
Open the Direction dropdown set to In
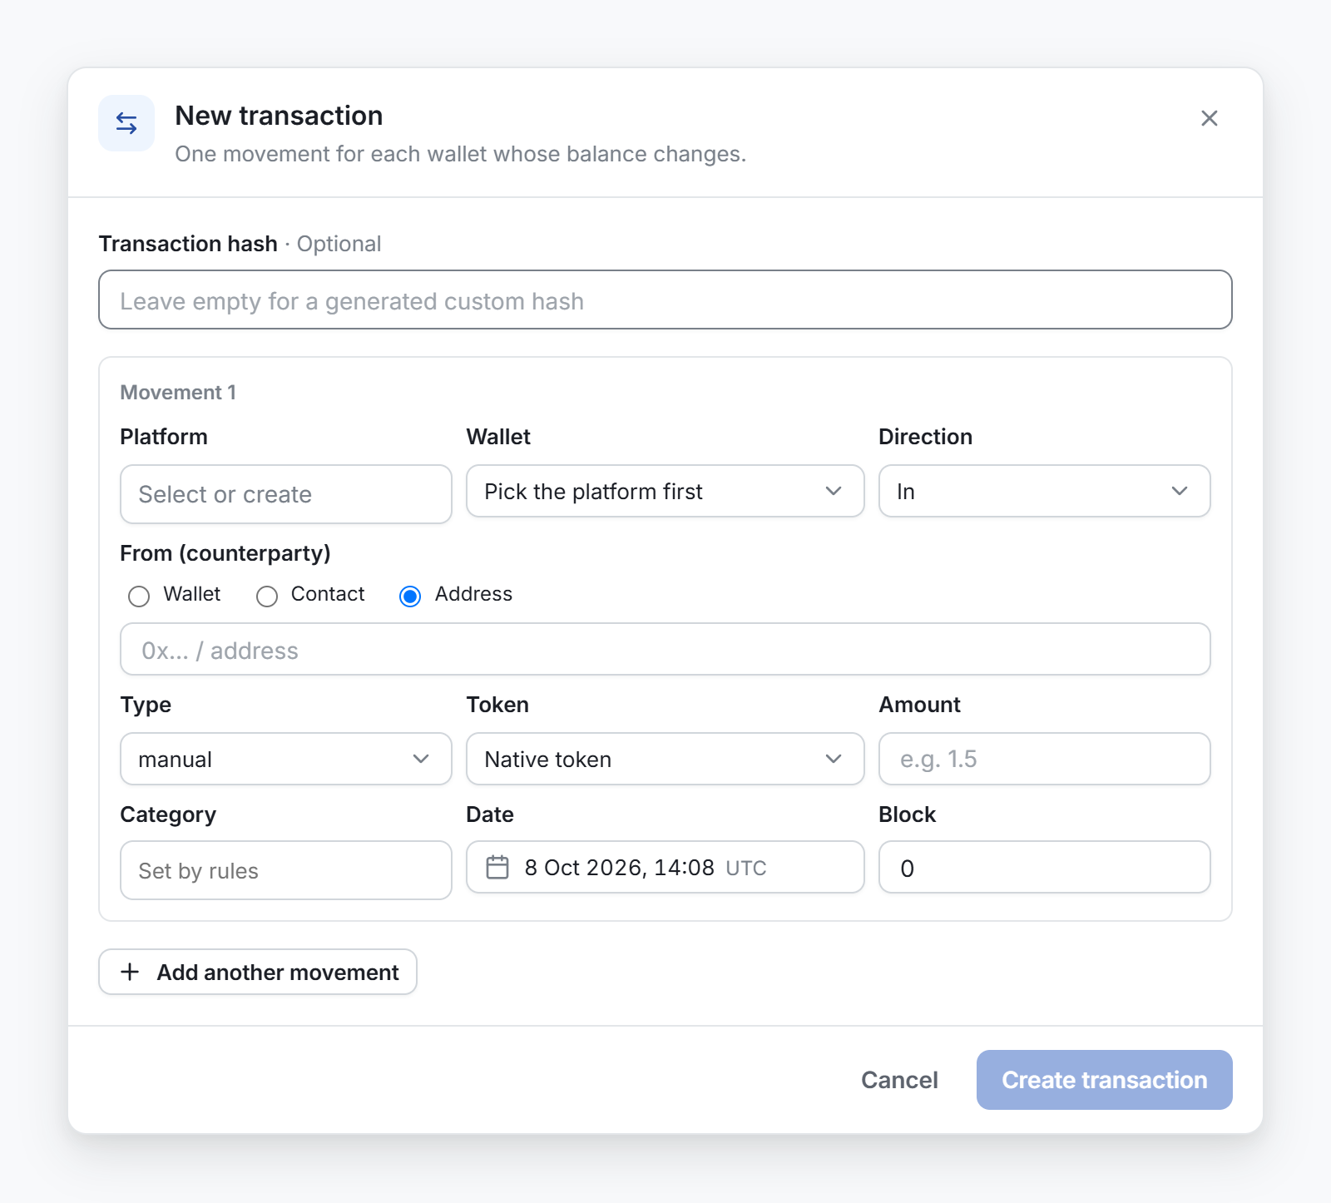[1044, 491]
